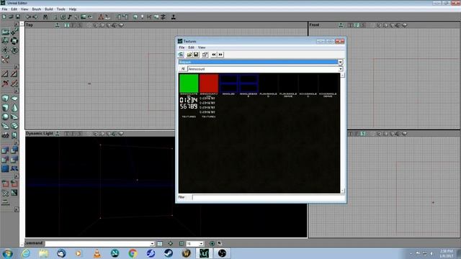Build lighting light bulb icon
Image resolution: width=461 pixels, height=259 pixels.
[x=143, y=17]
